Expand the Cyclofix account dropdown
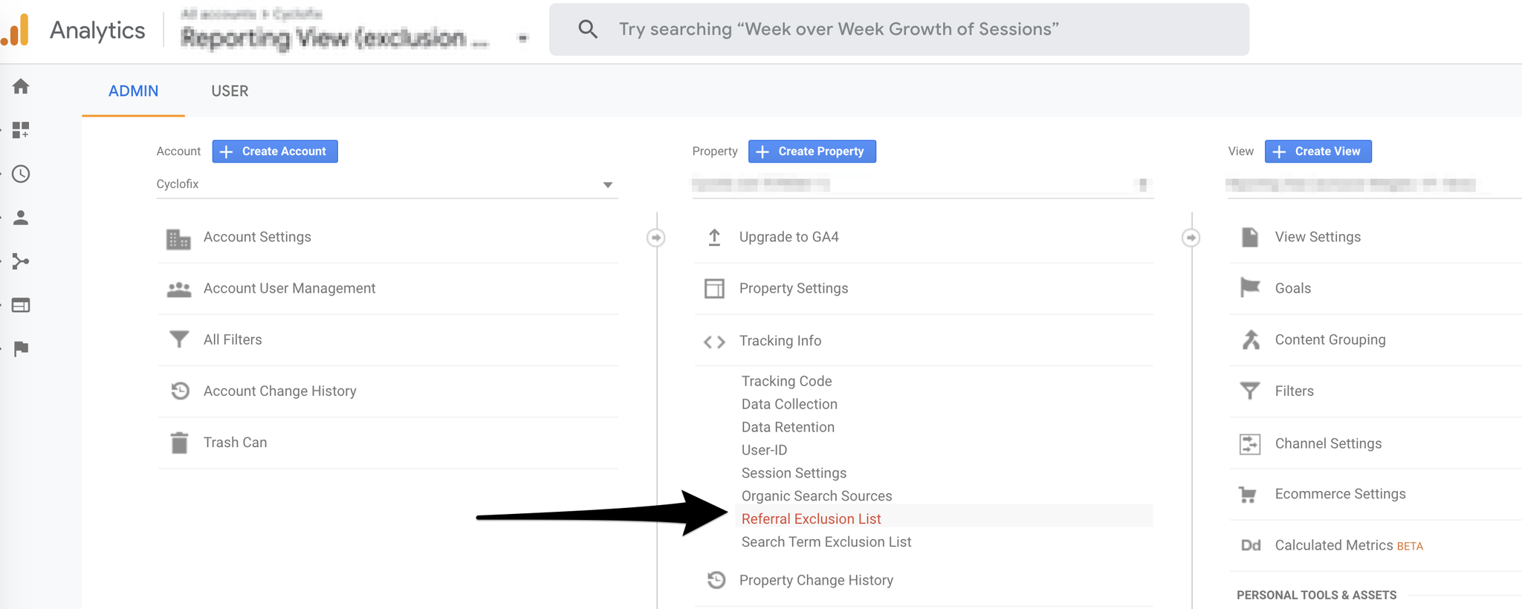Viewport: 1522px width, 609px height. click(x=386, y=184)
